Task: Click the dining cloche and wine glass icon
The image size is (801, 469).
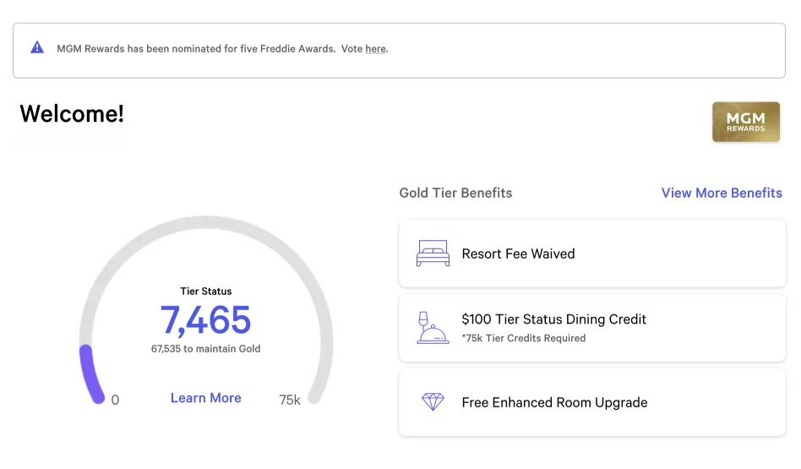Action: point(432,328)
